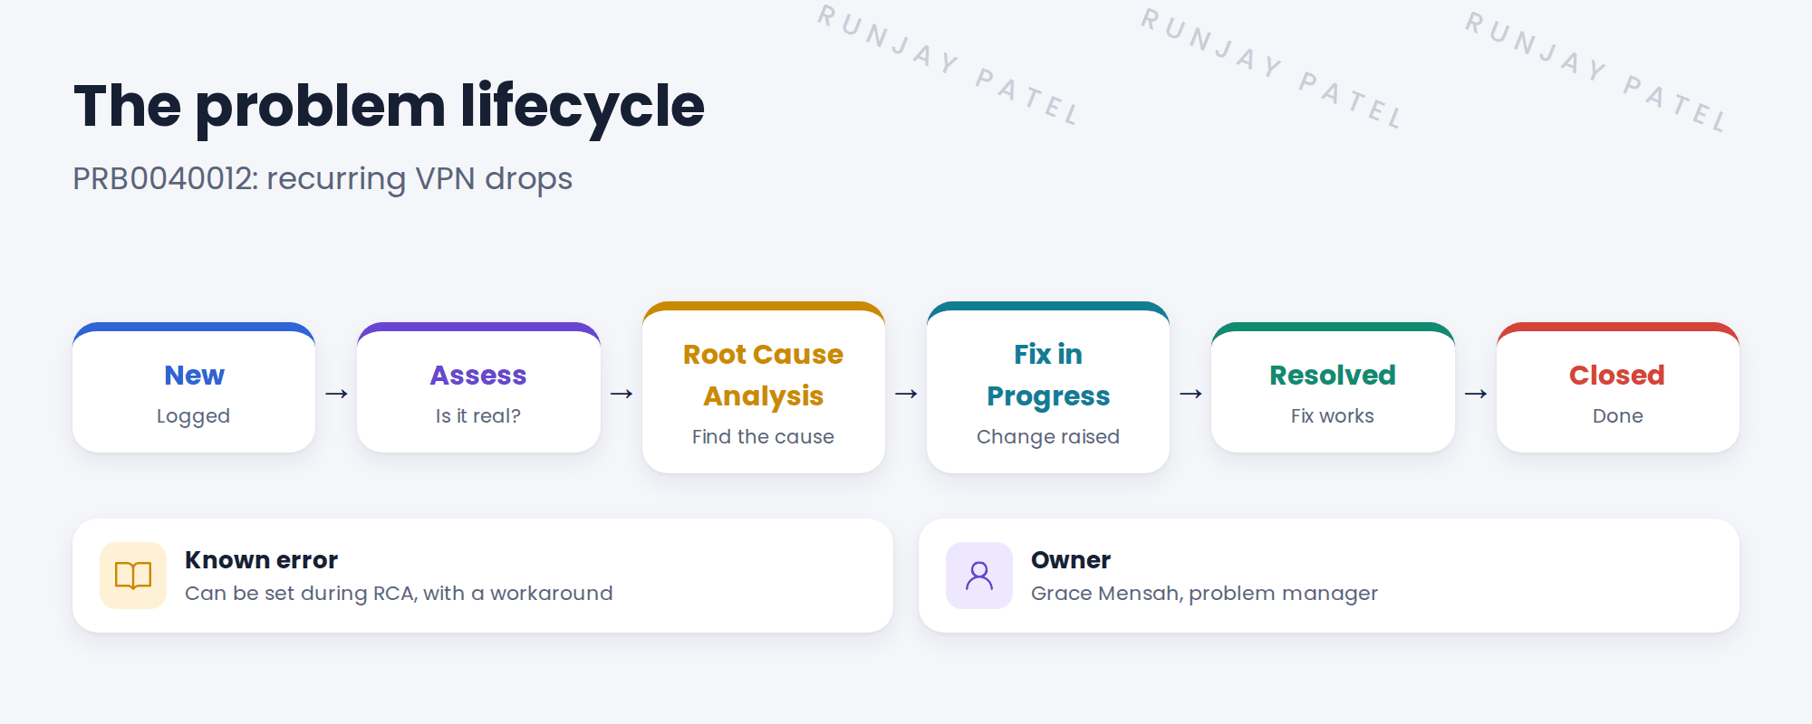Click the PRB0040012 recurring VPN drops subtitle

323,179
